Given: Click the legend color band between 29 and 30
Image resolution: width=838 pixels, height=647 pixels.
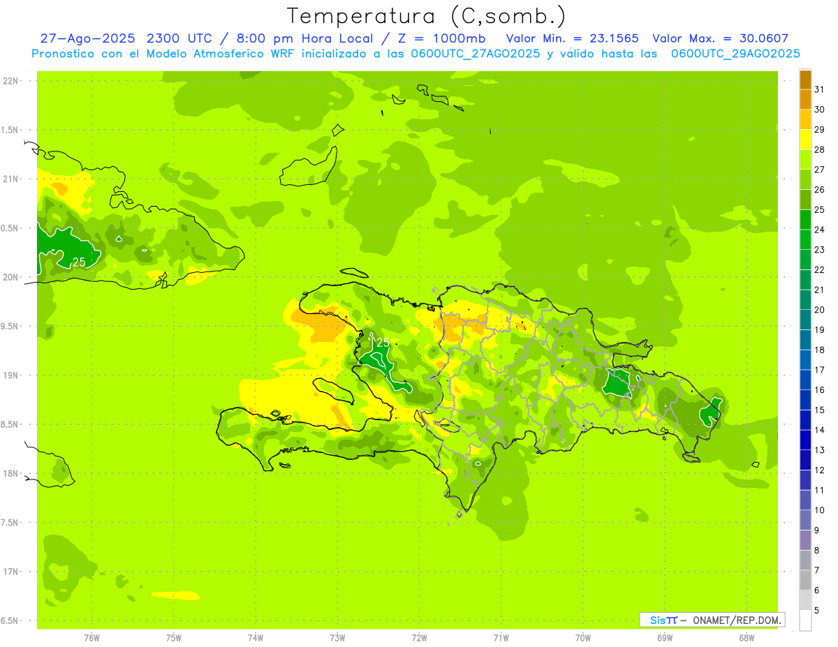Looking at the screenshot, I should pos(805,119).
